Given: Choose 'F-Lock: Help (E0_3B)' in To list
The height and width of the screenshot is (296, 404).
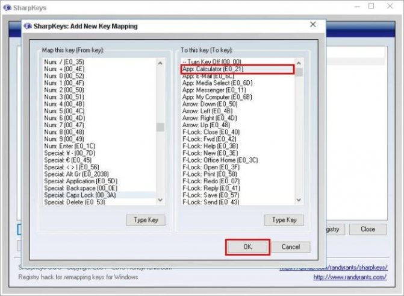Looking at the screenshot, I should pyautogui.click(x=238, y=146).
